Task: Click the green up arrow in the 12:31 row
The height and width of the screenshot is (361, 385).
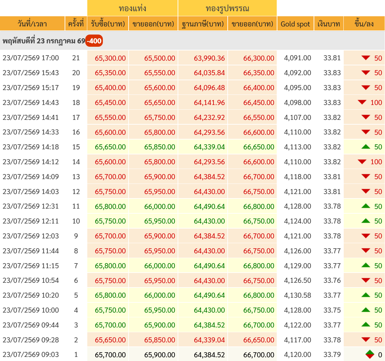Action: [x=366, y=206]
